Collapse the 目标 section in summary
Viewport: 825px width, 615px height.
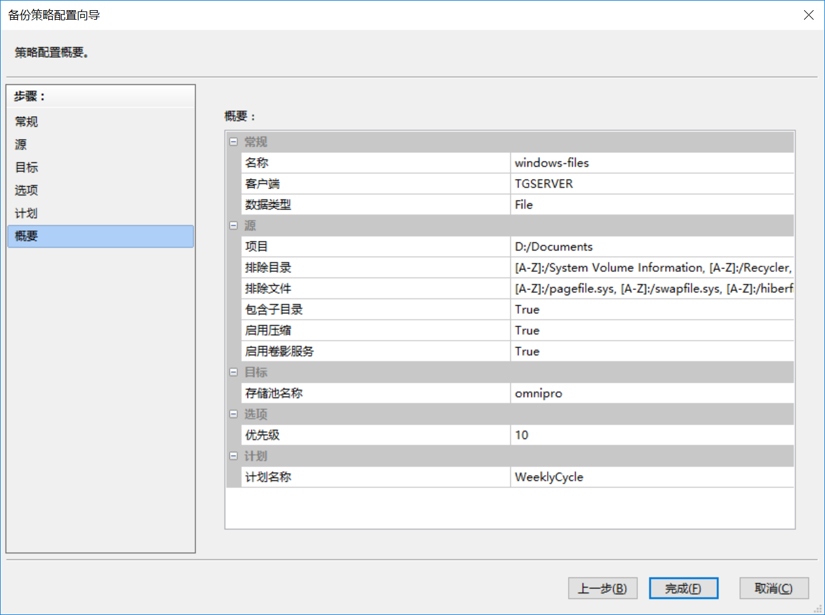(x=234, y=372)
